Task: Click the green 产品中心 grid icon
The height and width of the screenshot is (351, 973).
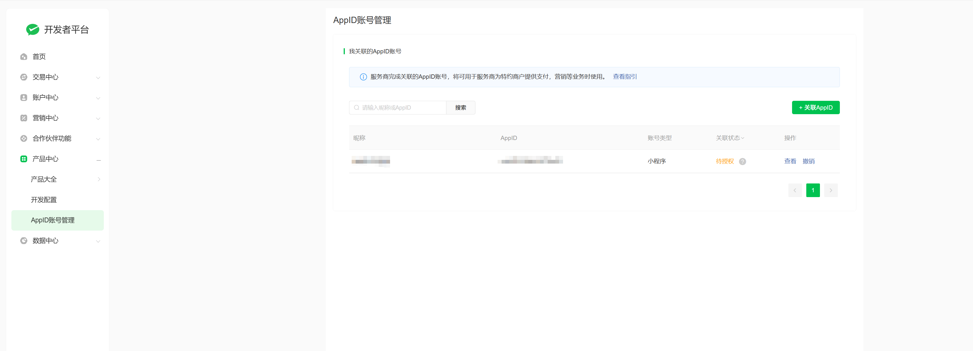Action: (x=23, y=159)
